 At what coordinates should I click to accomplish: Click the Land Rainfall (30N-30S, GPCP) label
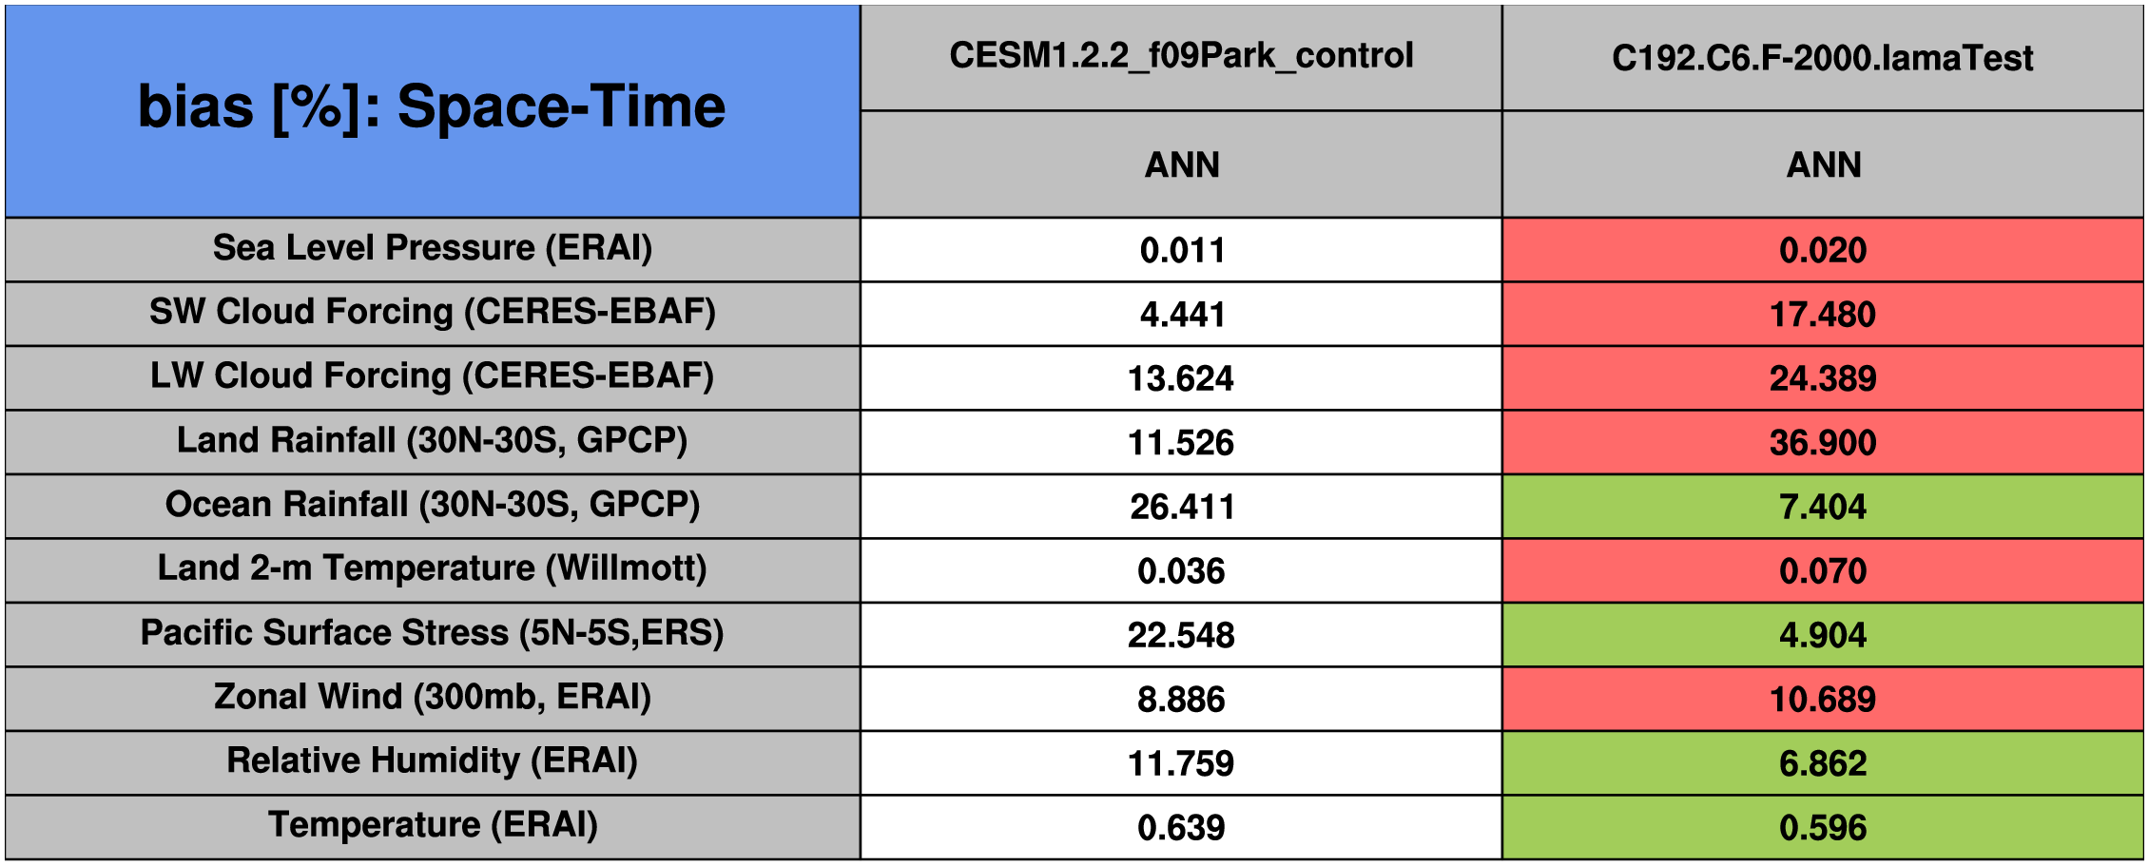click(x=433, y=441)
